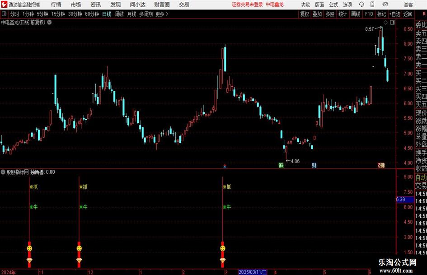Switch to the 60分钟 period

92,14
